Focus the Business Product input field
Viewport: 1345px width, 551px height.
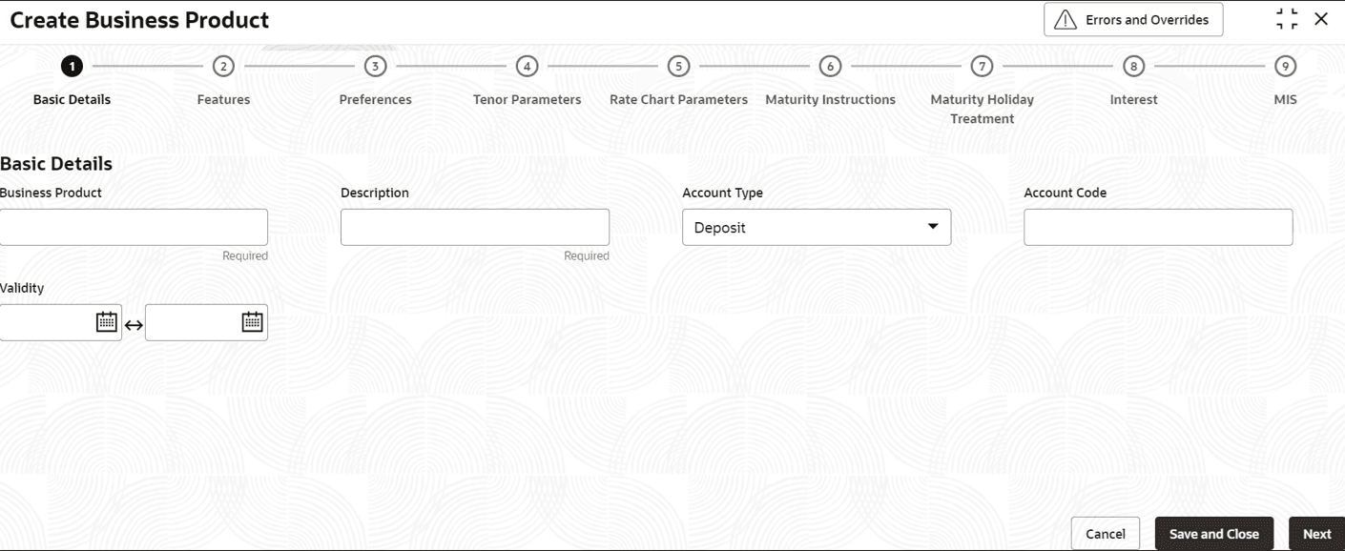click(134, 228)
